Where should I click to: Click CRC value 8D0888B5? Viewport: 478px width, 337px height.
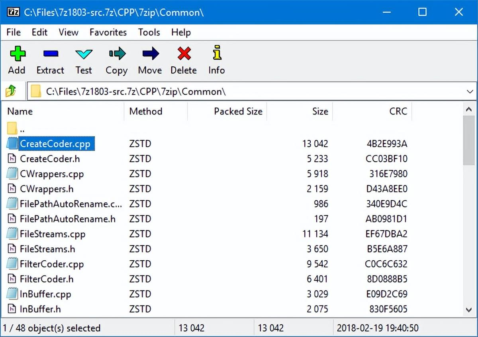coord(386,279)
